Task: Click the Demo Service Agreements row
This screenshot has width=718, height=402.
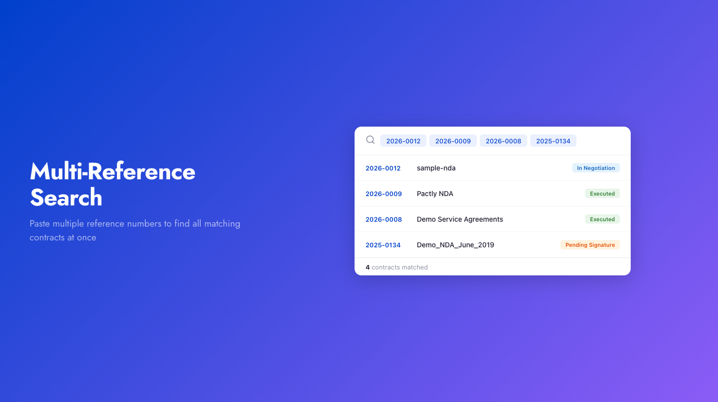Action: pyautogui.click(x=460, y=219)
